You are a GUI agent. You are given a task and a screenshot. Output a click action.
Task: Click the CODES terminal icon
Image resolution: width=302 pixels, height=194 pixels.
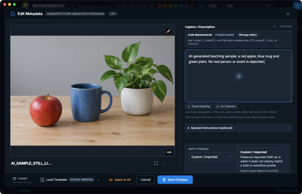point(14,179)
